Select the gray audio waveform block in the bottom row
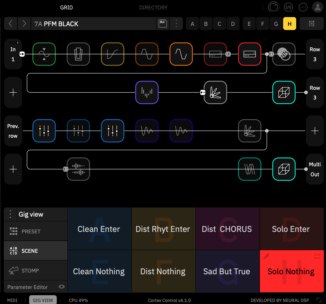The image size is (326, 304). click(x=78, y=169)
